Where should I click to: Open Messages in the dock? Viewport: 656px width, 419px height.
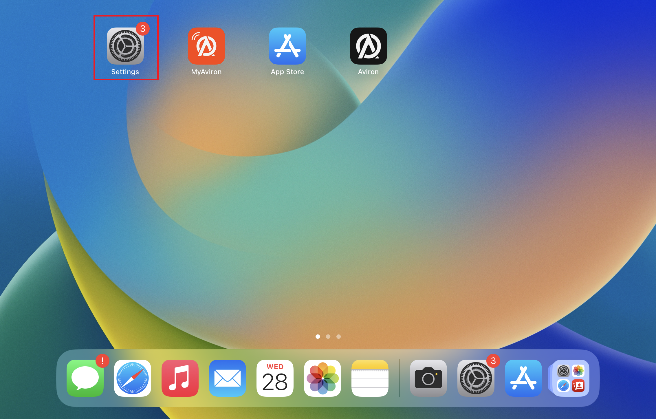(x=85, y=378)
